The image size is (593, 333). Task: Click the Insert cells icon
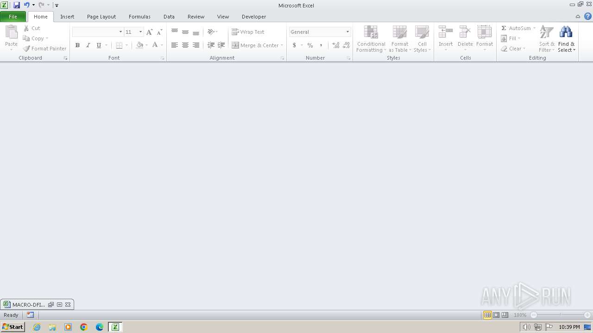click(x=446, y=32)
